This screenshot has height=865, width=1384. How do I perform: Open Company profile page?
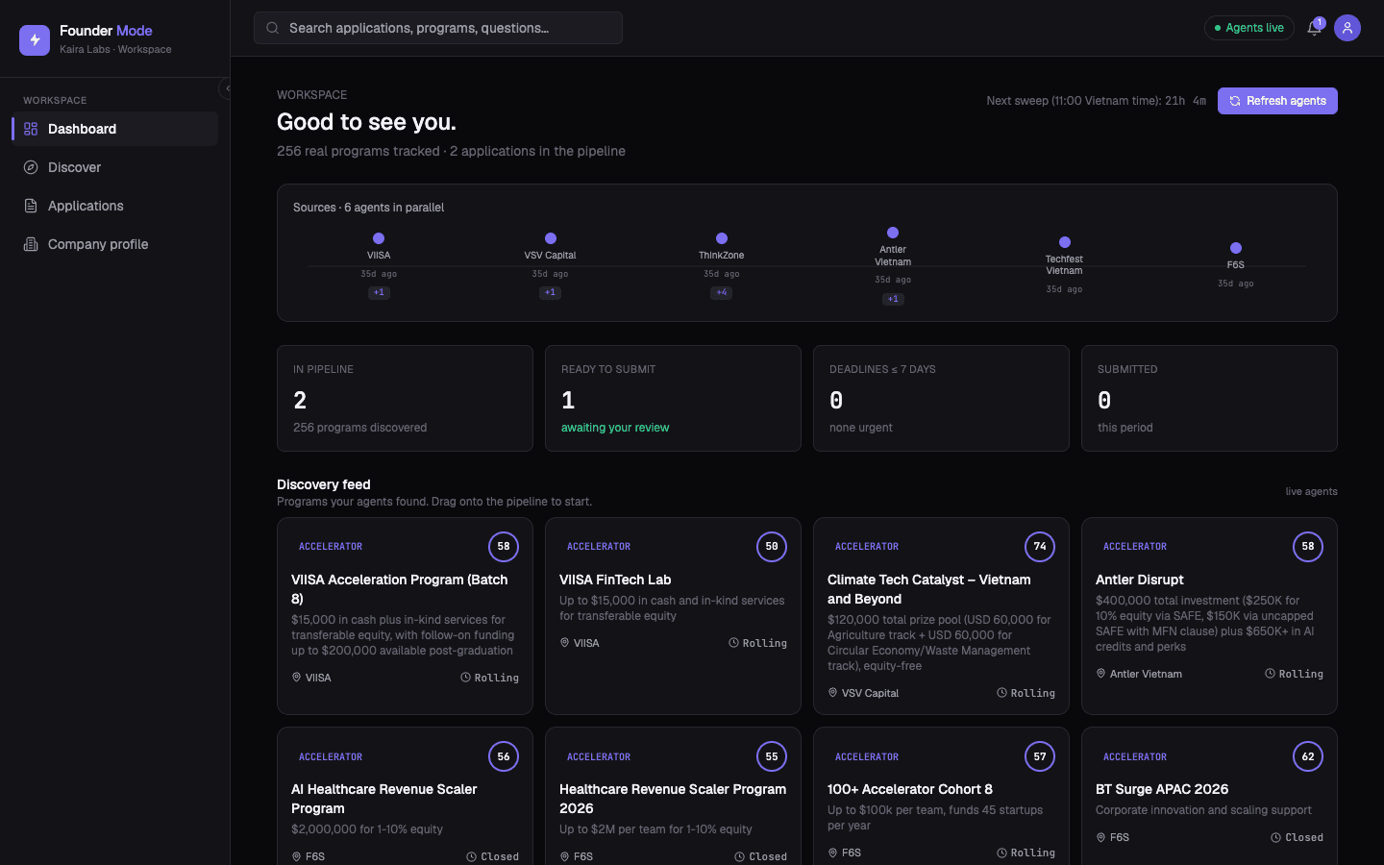point(115,244)
